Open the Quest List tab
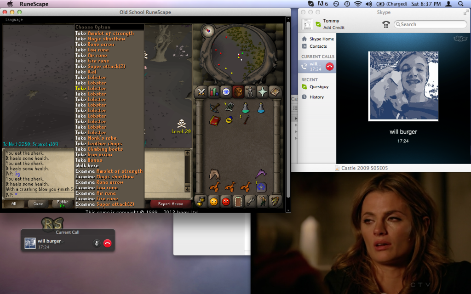Screen dimensions: 471x294 click(x=226, y=91)
